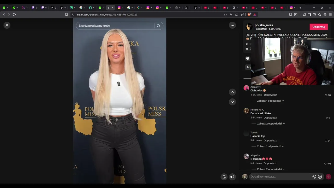Open the emoji picker in comment box
The width and height of the screenshot is (334, 188).
point(320,177)
